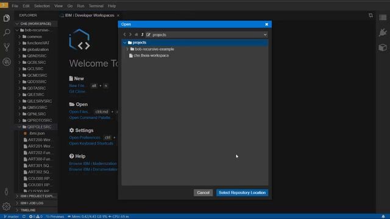Expand the QCBLSRC folder in Explorer
Image resolution: width=390 pixels, height=219 pixels.
point(19,62)
